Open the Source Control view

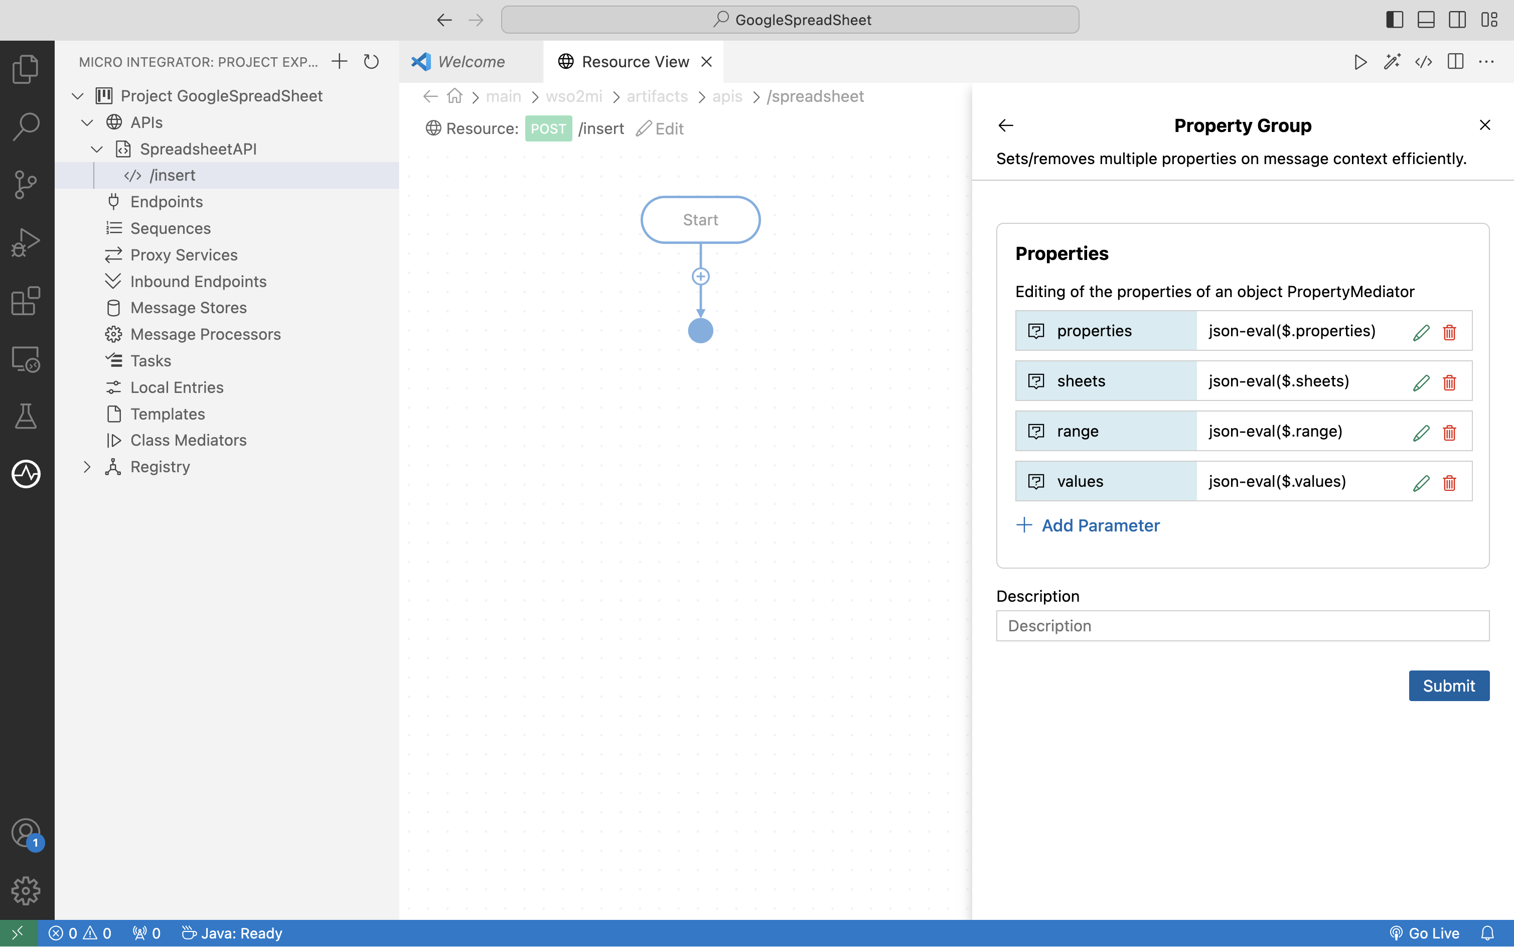(x=26, y=185)
